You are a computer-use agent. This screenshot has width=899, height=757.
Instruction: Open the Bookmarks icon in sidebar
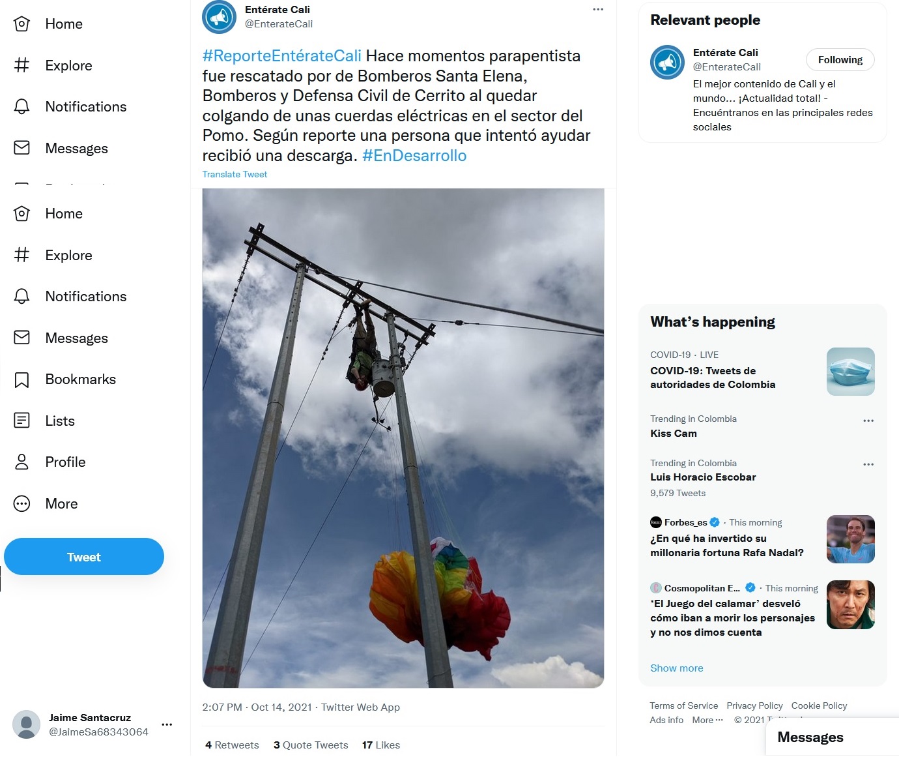point(21,380)
